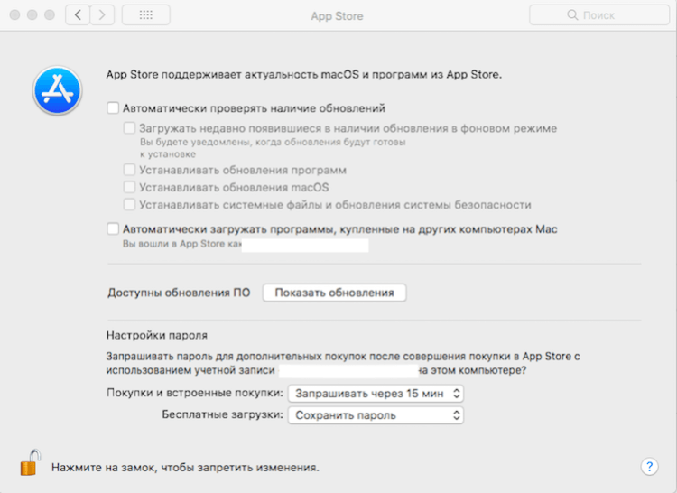Click Вы будете уведомлены note text
This screenshot has height=493, width=677.
273,148
